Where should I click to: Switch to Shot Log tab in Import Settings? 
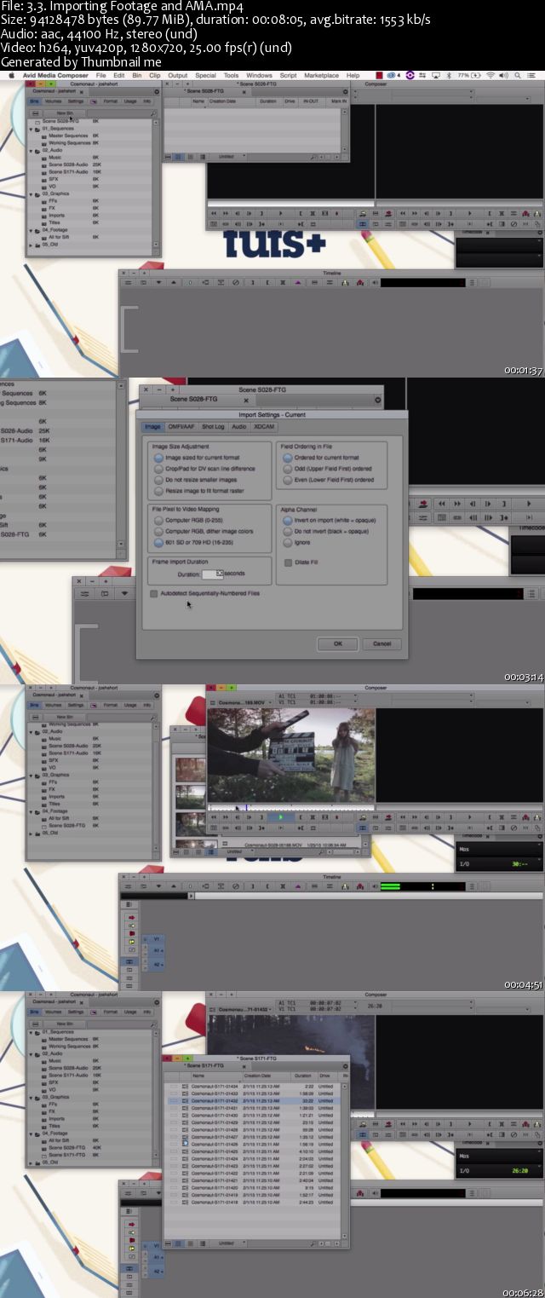click(x=214, y=426)
